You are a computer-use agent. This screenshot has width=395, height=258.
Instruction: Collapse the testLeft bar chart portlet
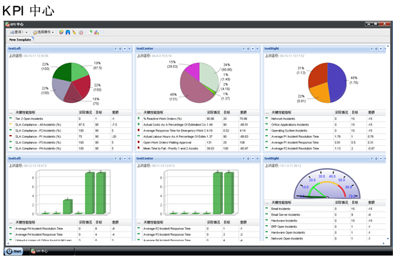125,159
